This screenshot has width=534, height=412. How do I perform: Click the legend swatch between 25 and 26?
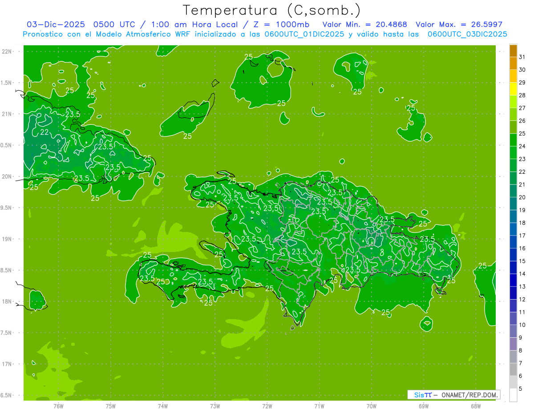tap(513, 127)
